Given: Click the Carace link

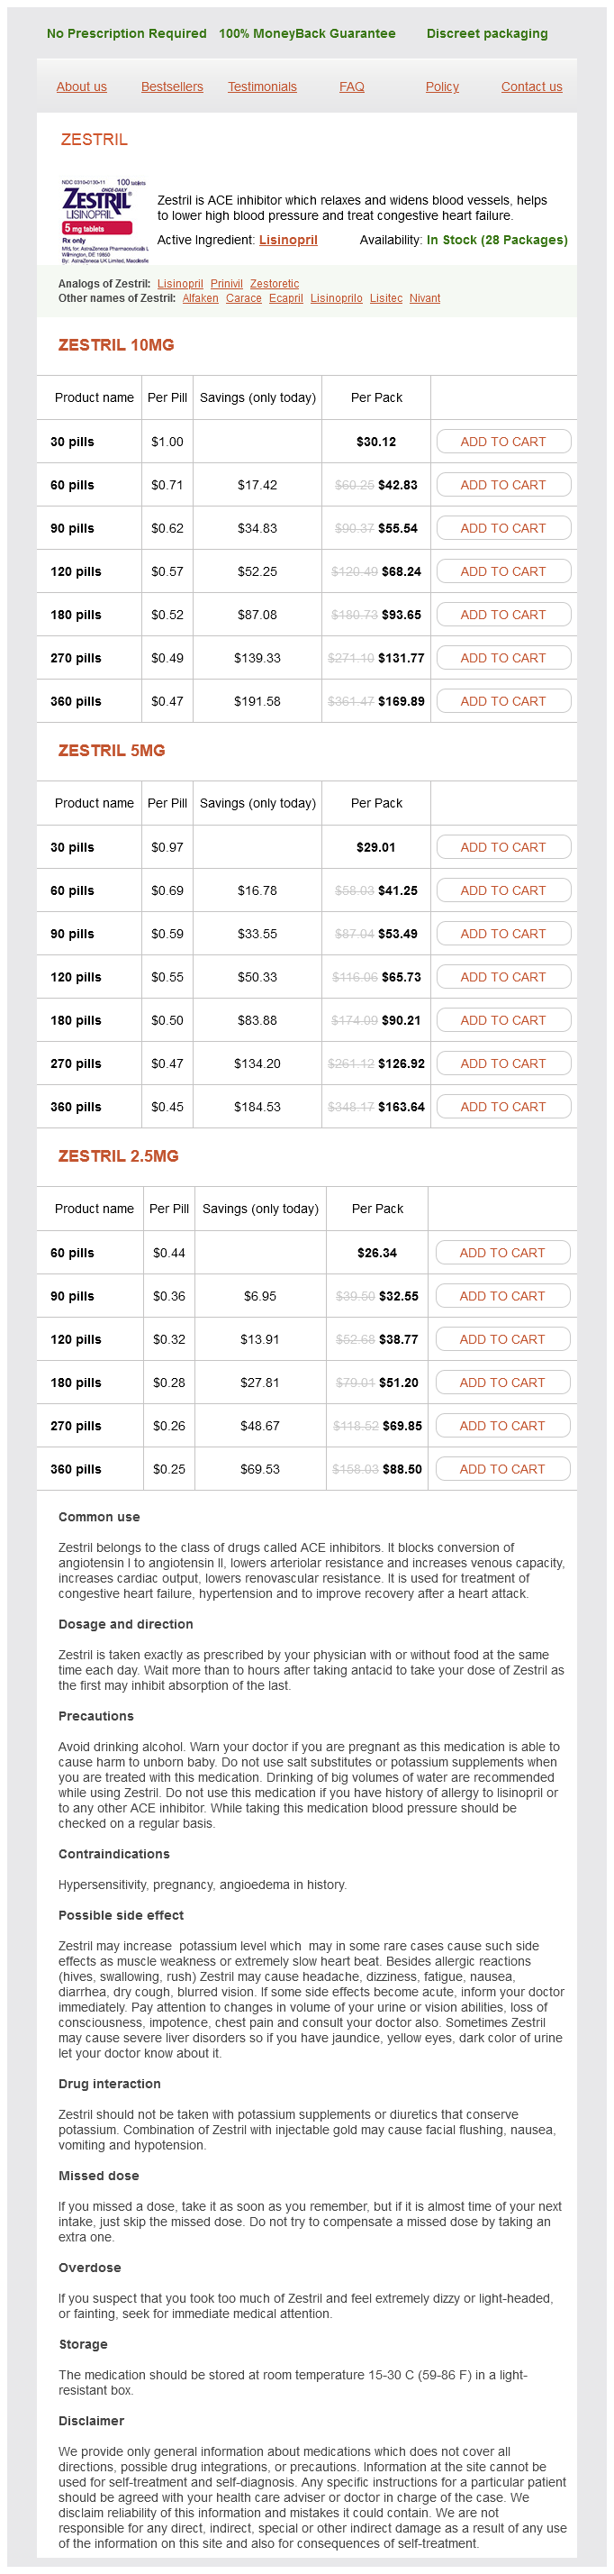Looking at the screenshot, I should click(244, 297).
